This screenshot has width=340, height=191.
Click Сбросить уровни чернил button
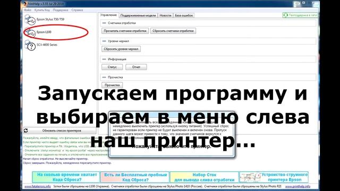pos(121,49)
